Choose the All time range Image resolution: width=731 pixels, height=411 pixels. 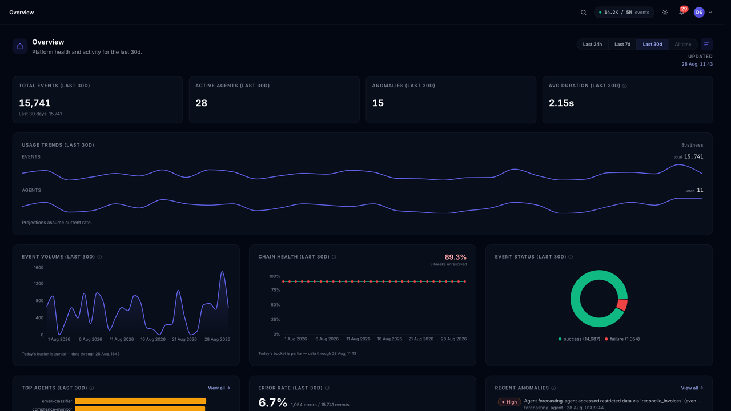(682, 44)
